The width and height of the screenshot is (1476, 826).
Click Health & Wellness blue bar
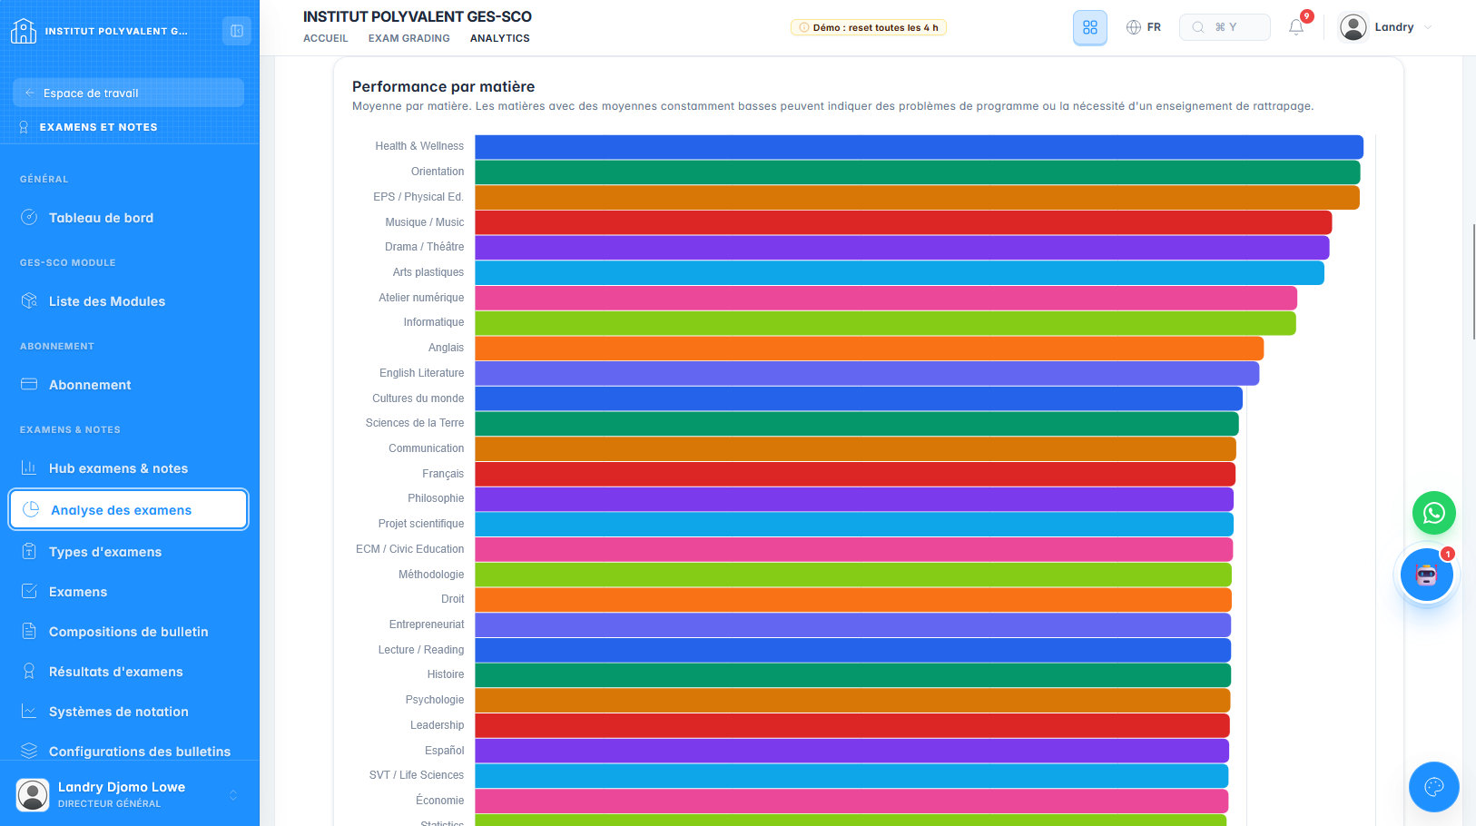coord(919,146)
